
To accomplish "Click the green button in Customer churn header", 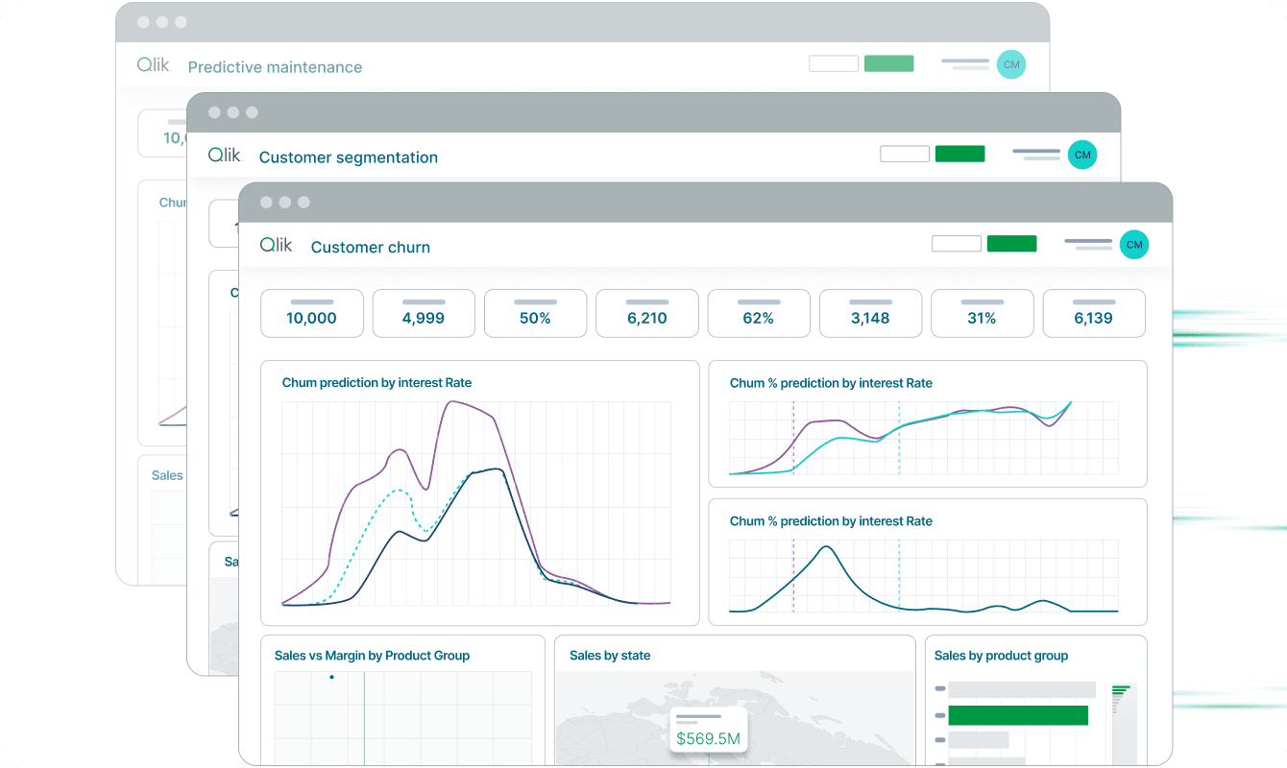I will click(x=1011, y=244).
